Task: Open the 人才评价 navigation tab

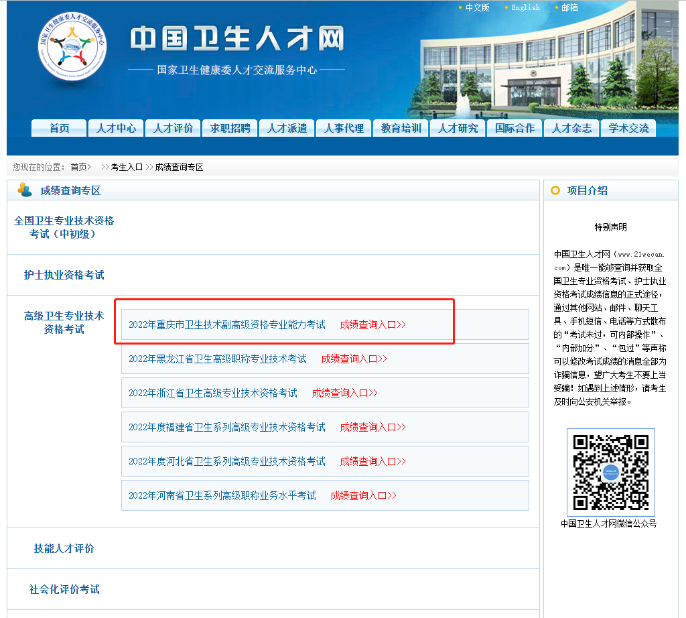Action: click(x=173, y=128)
